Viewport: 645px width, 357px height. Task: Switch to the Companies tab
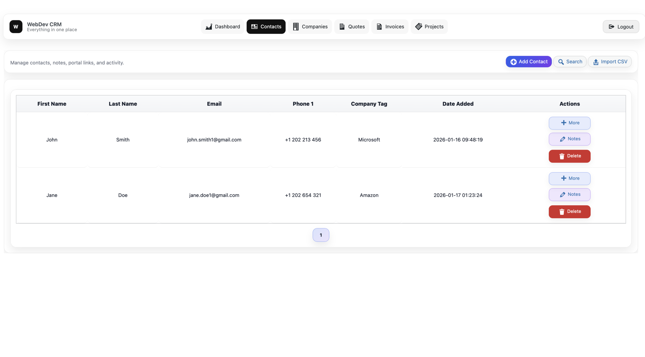(310, 26)
